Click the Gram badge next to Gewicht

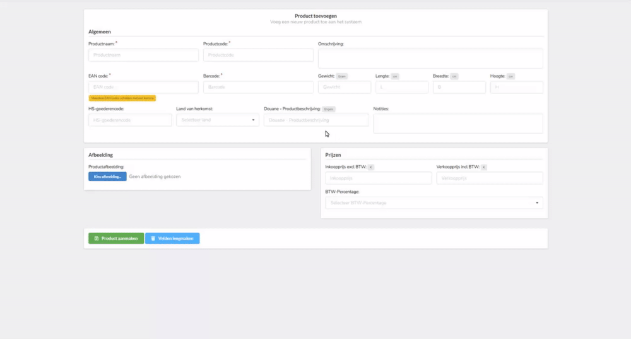tap(341, 76)
